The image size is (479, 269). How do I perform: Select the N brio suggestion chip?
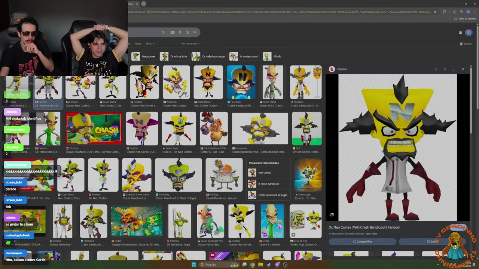(272, 56)
